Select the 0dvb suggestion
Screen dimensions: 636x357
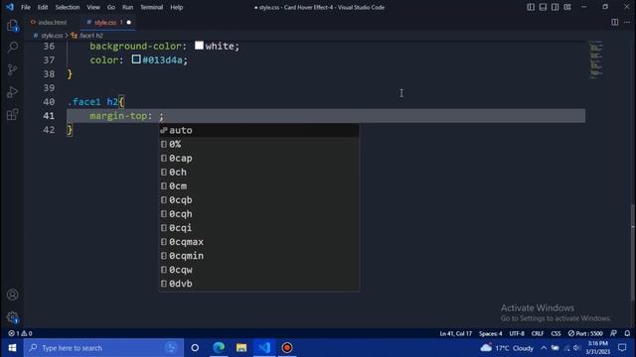tap(258, 284)
